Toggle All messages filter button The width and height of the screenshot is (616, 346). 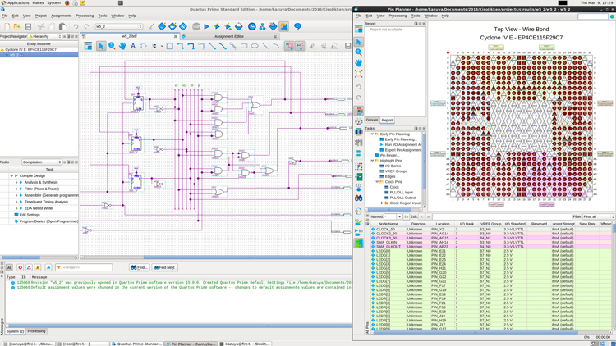pyautogui.click(x=9, y=267)
